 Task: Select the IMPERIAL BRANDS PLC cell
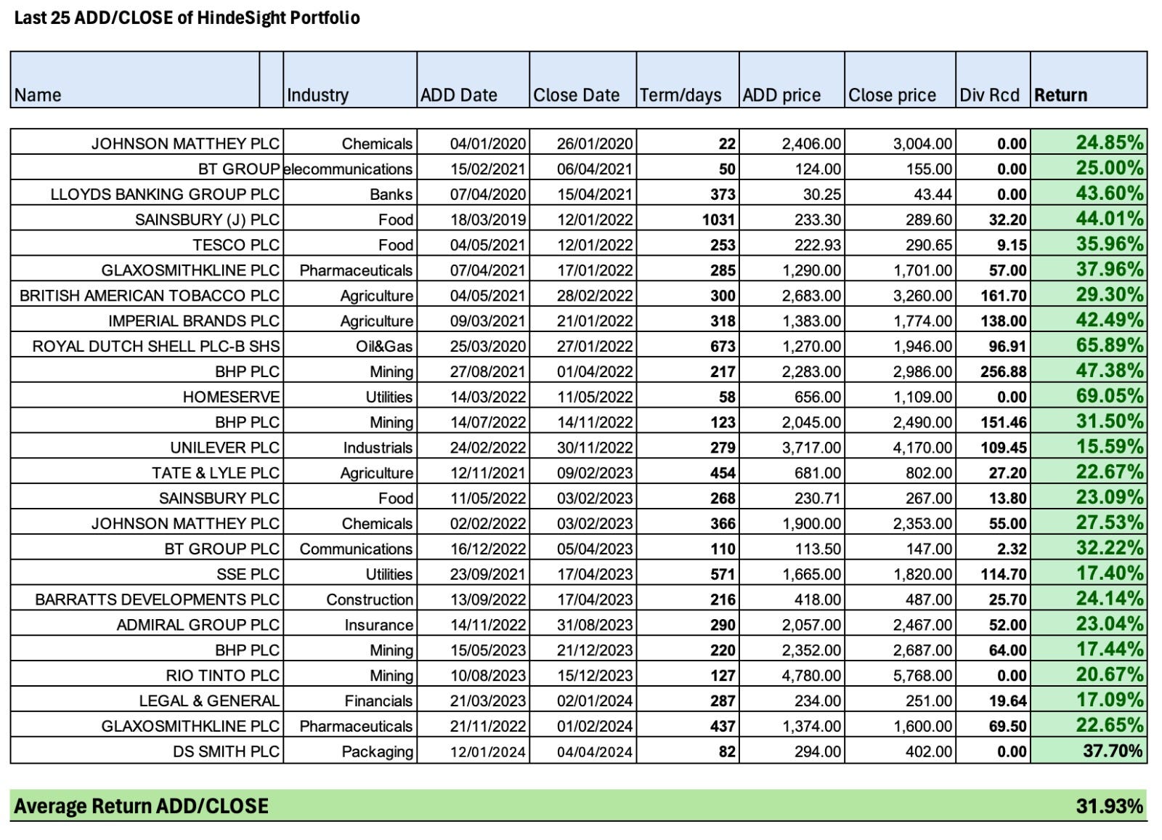click(147, 321)
